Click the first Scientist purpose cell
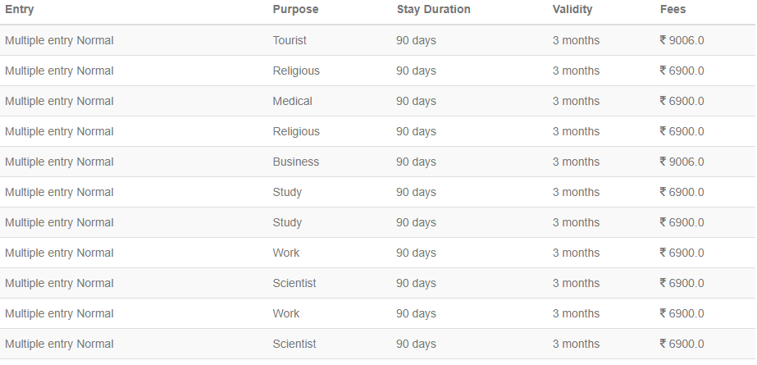 tap(294, 284)
